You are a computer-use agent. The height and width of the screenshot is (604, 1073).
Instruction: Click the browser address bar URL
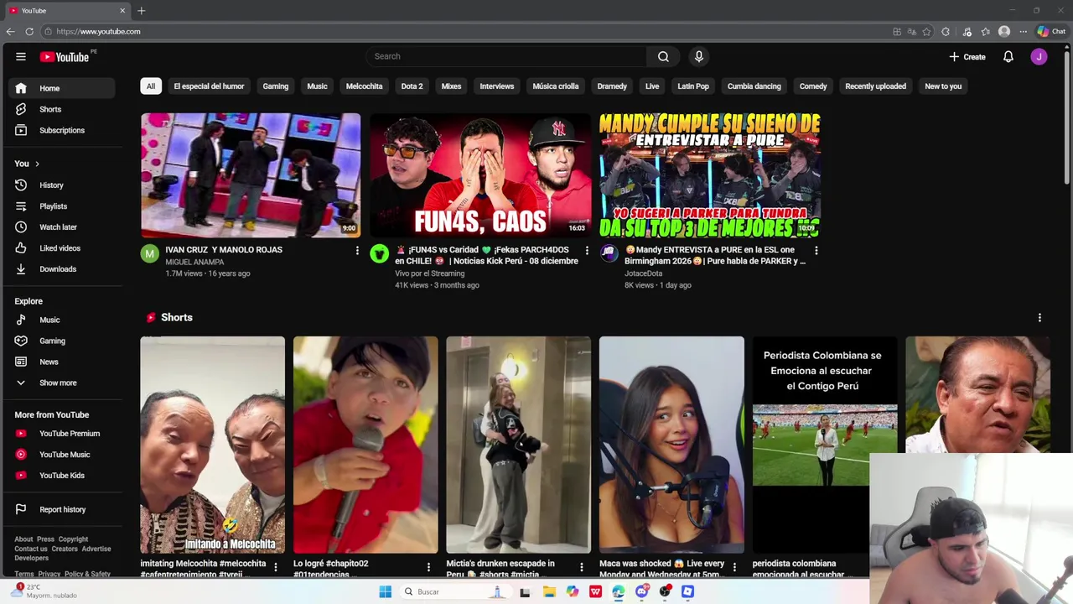[x=98, y=31]
